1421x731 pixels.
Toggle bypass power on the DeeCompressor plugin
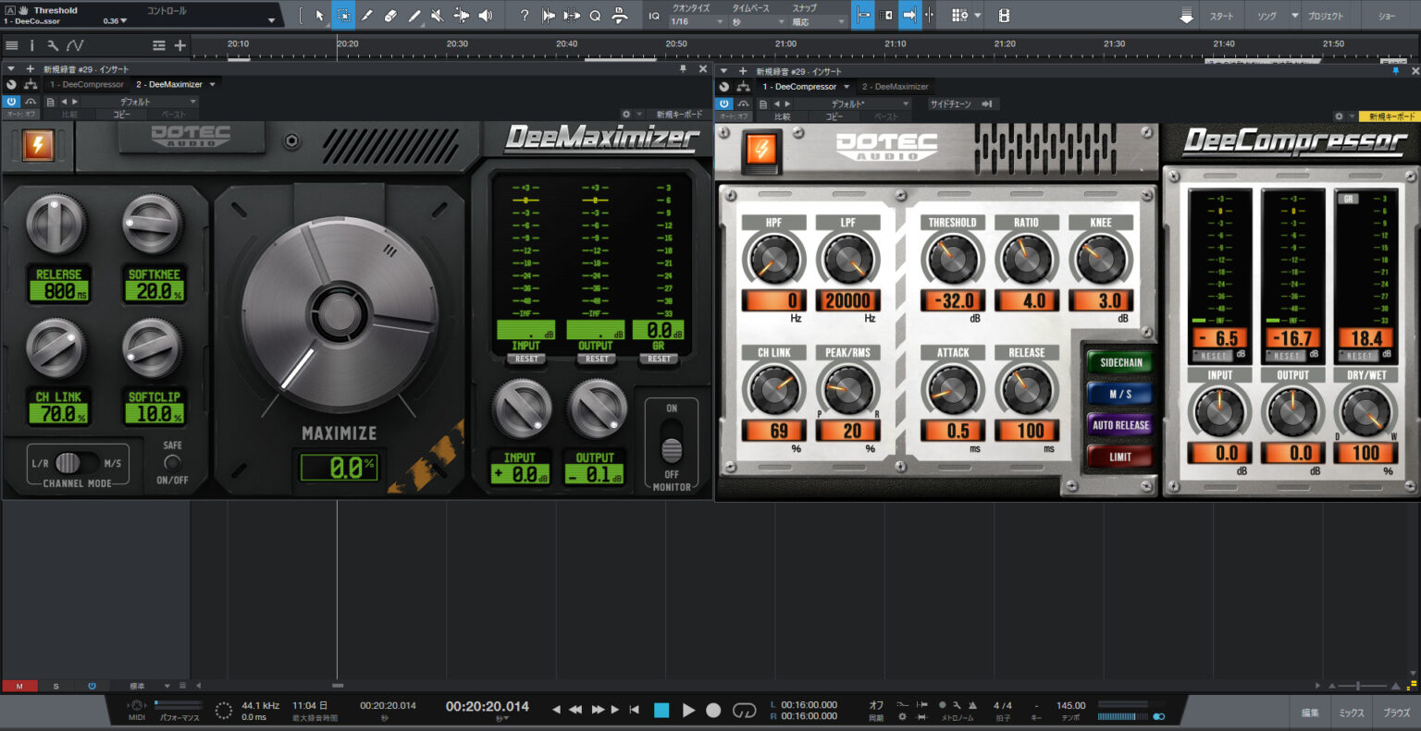(x=723, y=103)
